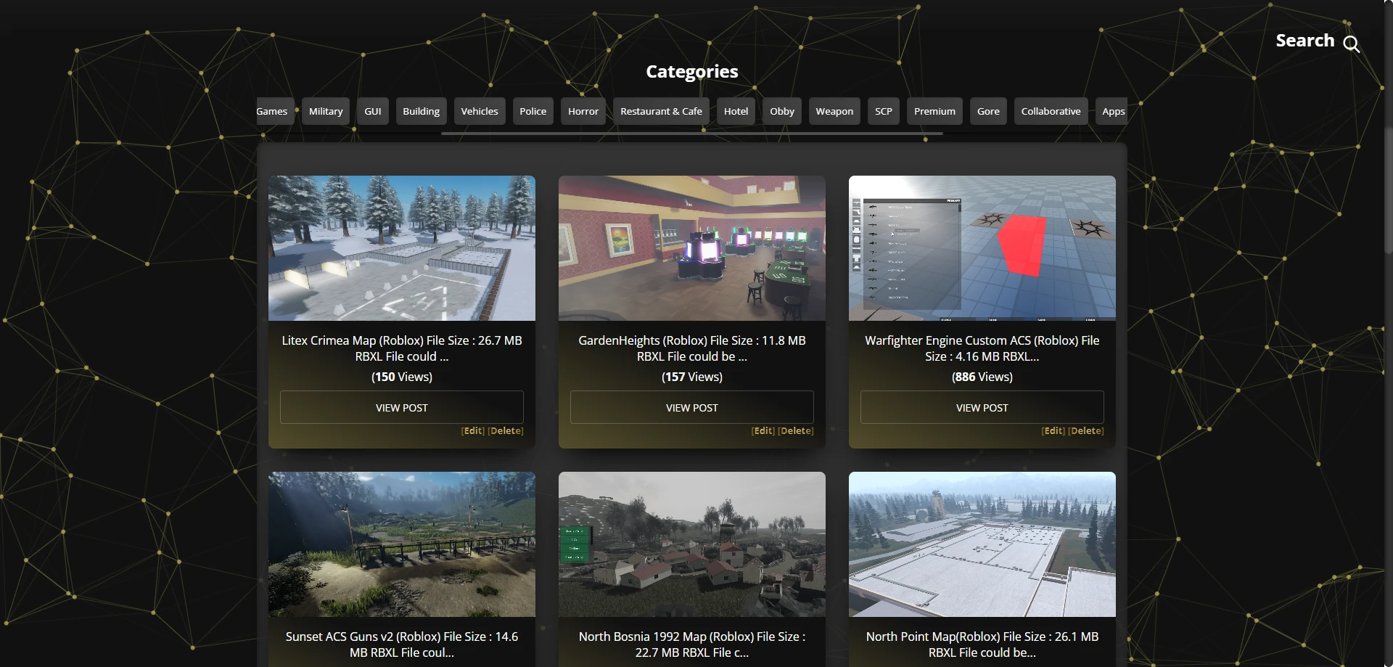The height and width of the screenshot is (667, 1393).
Task: Delete the GardenHeights post
Action: 795,431
